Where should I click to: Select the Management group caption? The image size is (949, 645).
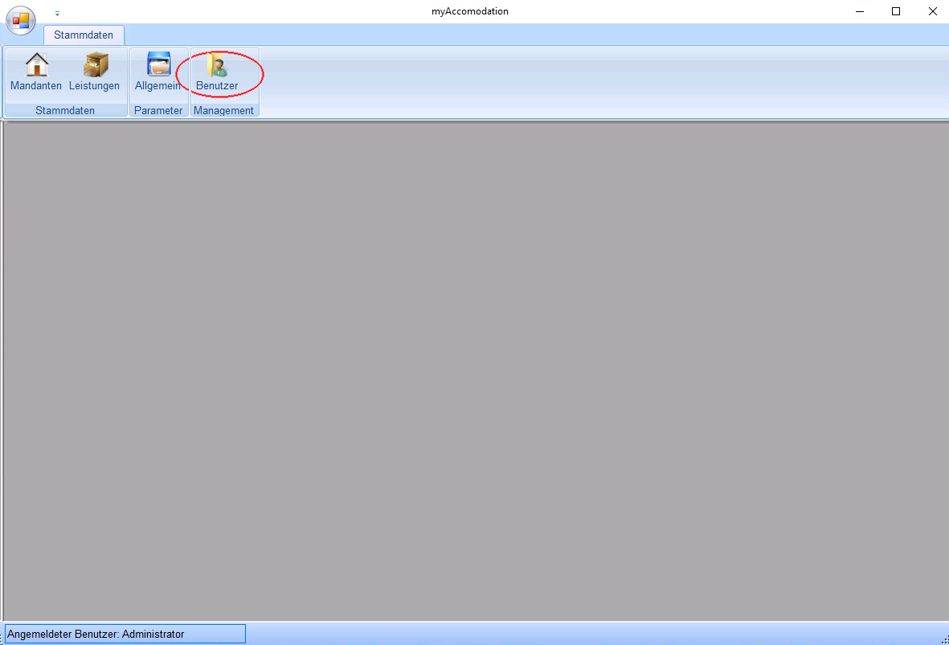pyautogui.click(x=223, y=111)
